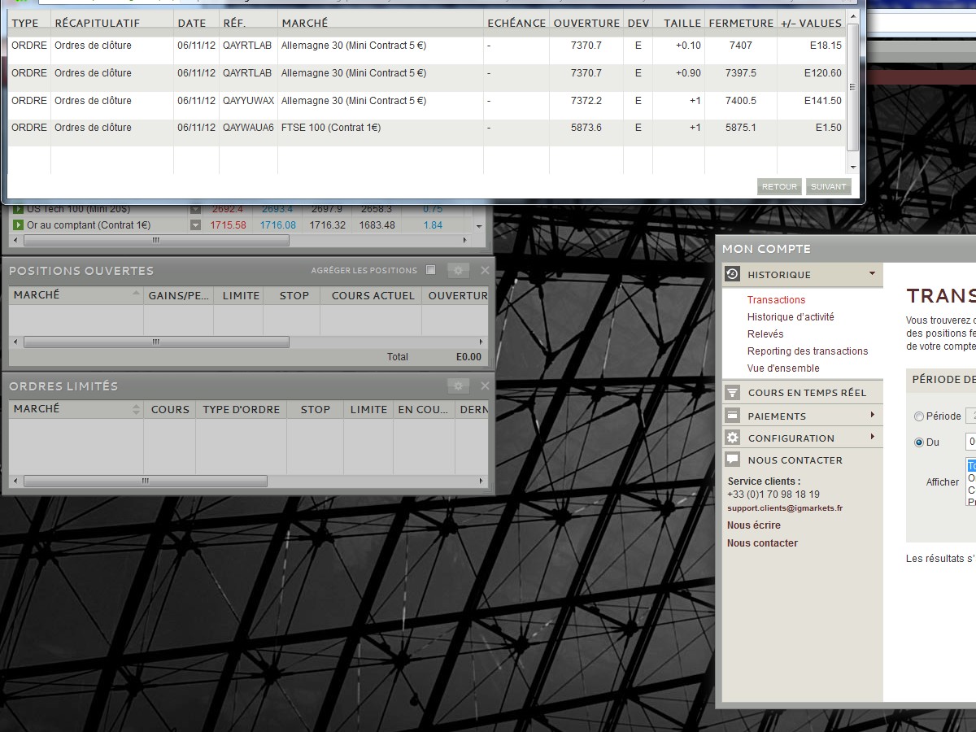Sort Ordres Limités by Marché column
976x732 pixels.
pyautogui.click(x=76, y=409)
